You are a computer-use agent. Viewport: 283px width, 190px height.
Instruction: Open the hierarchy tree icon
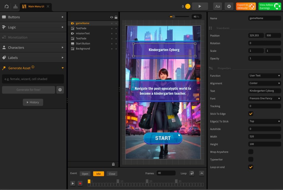(x=15, y=6)
